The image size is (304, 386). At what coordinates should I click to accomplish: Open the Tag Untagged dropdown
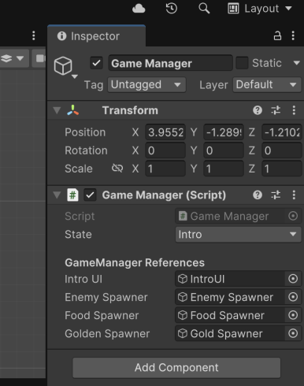point(146,84)
